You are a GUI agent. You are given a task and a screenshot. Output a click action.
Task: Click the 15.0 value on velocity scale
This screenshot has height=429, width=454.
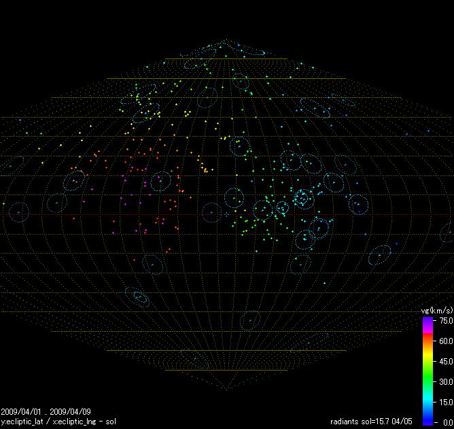click(446, 402)
